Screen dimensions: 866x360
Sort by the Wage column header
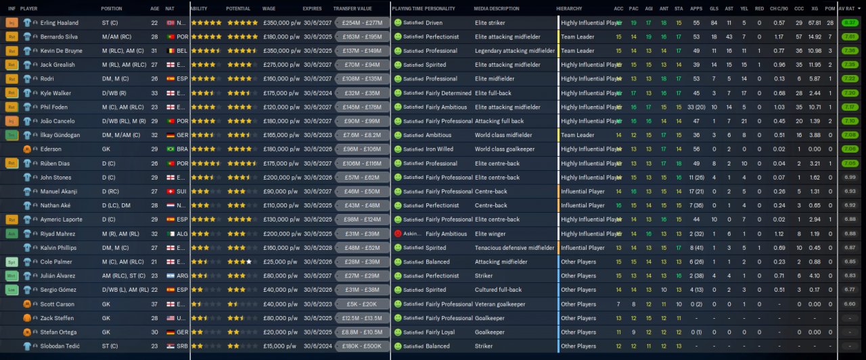(269, 8)
